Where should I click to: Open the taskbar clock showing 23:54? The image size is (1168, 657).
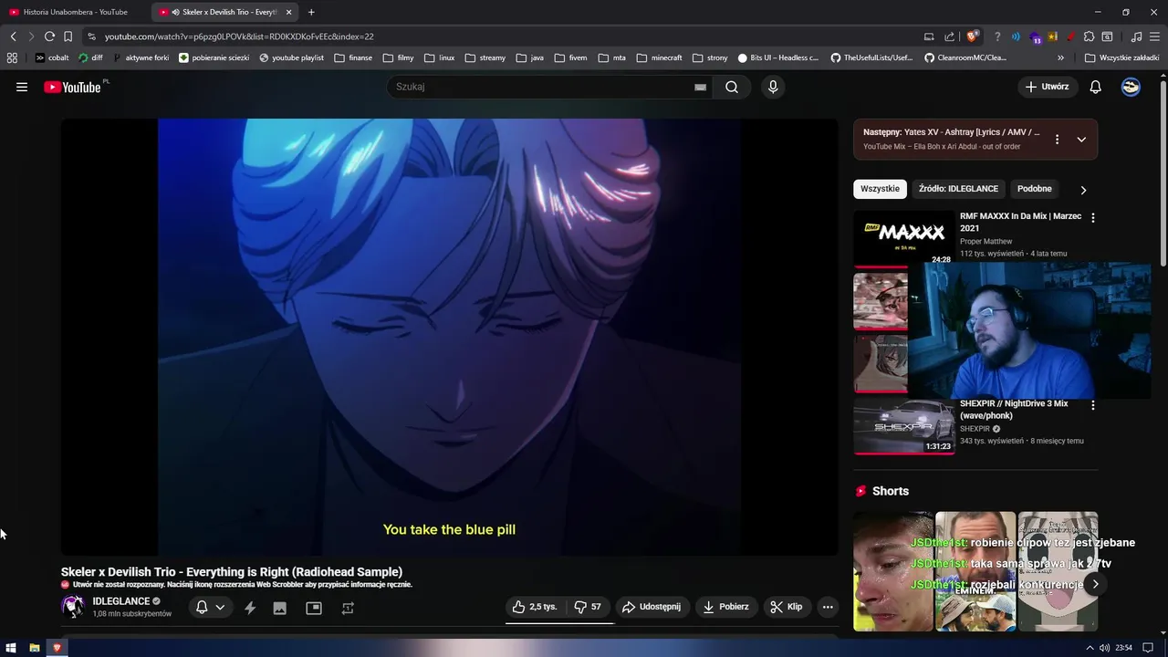coord(1123,648)
